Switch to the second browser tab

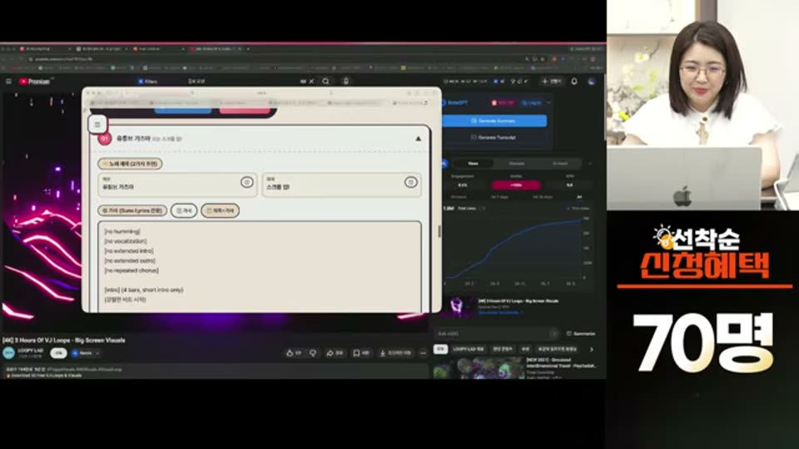(101, 49)
